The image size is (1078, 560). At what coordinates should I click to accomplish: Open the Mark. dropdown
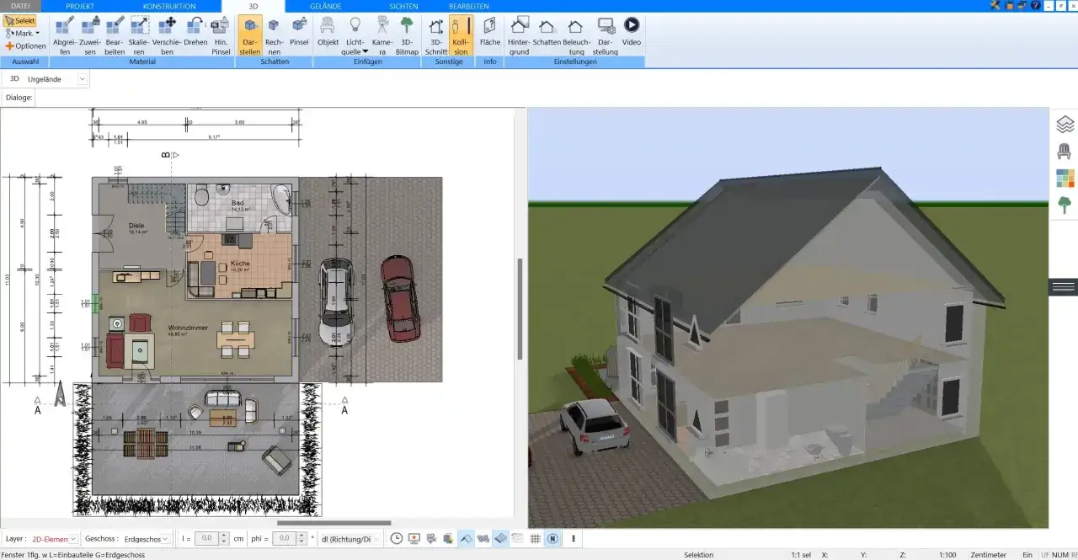click(23, 33)
